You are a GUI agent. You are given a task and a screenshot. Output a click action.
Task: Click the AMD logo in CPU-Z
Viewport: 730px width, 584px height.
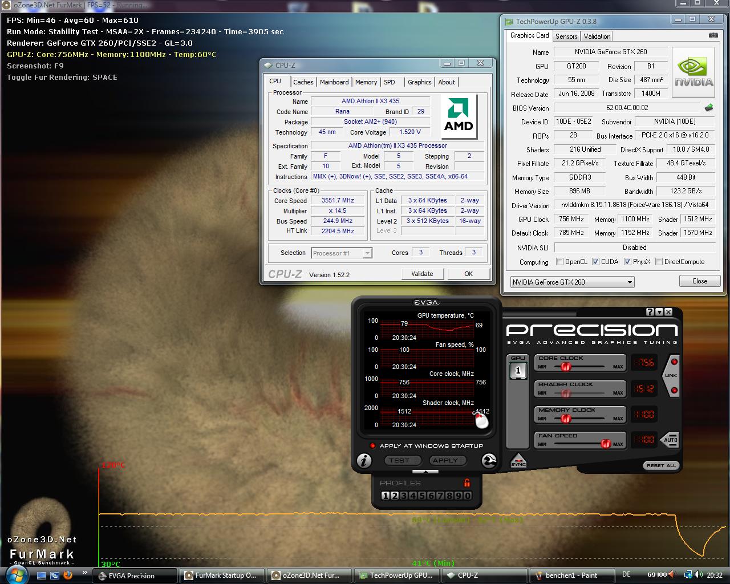point(459,116)
